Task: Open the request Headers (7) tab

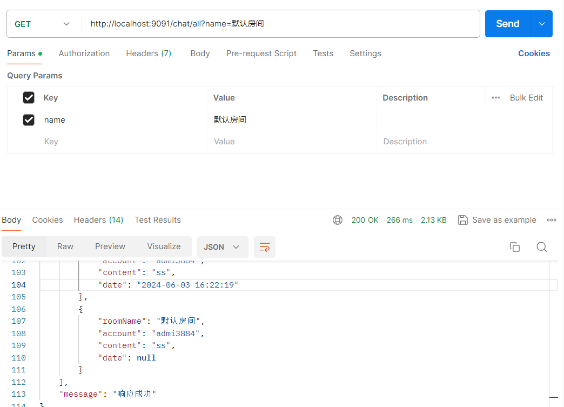Action: click(149, 54)
